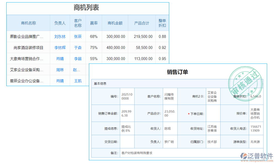Click the 交货日期 date input
Image resolution: width=276 pixels, height=165 pixels.
point(127,141)
